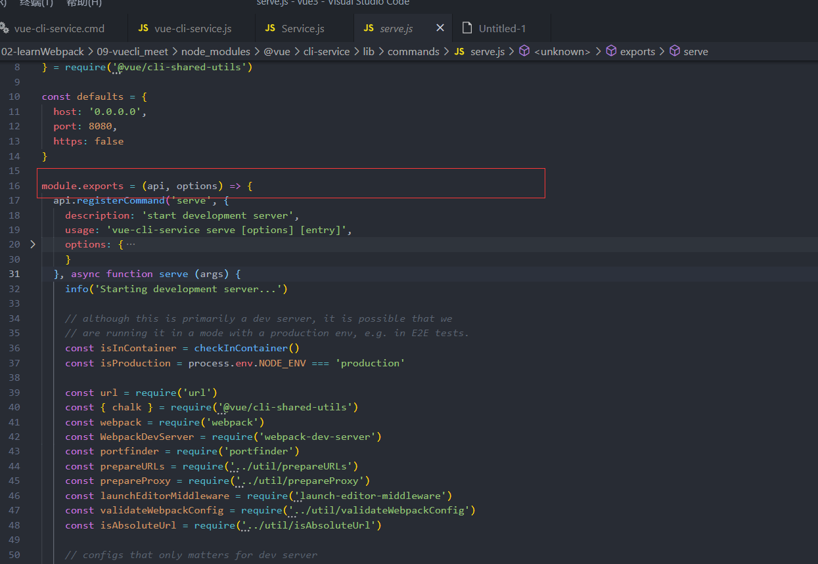The width and height of the screenshot is (818, 564).
Task: Click 'start development server' description string
Action: 218,215
